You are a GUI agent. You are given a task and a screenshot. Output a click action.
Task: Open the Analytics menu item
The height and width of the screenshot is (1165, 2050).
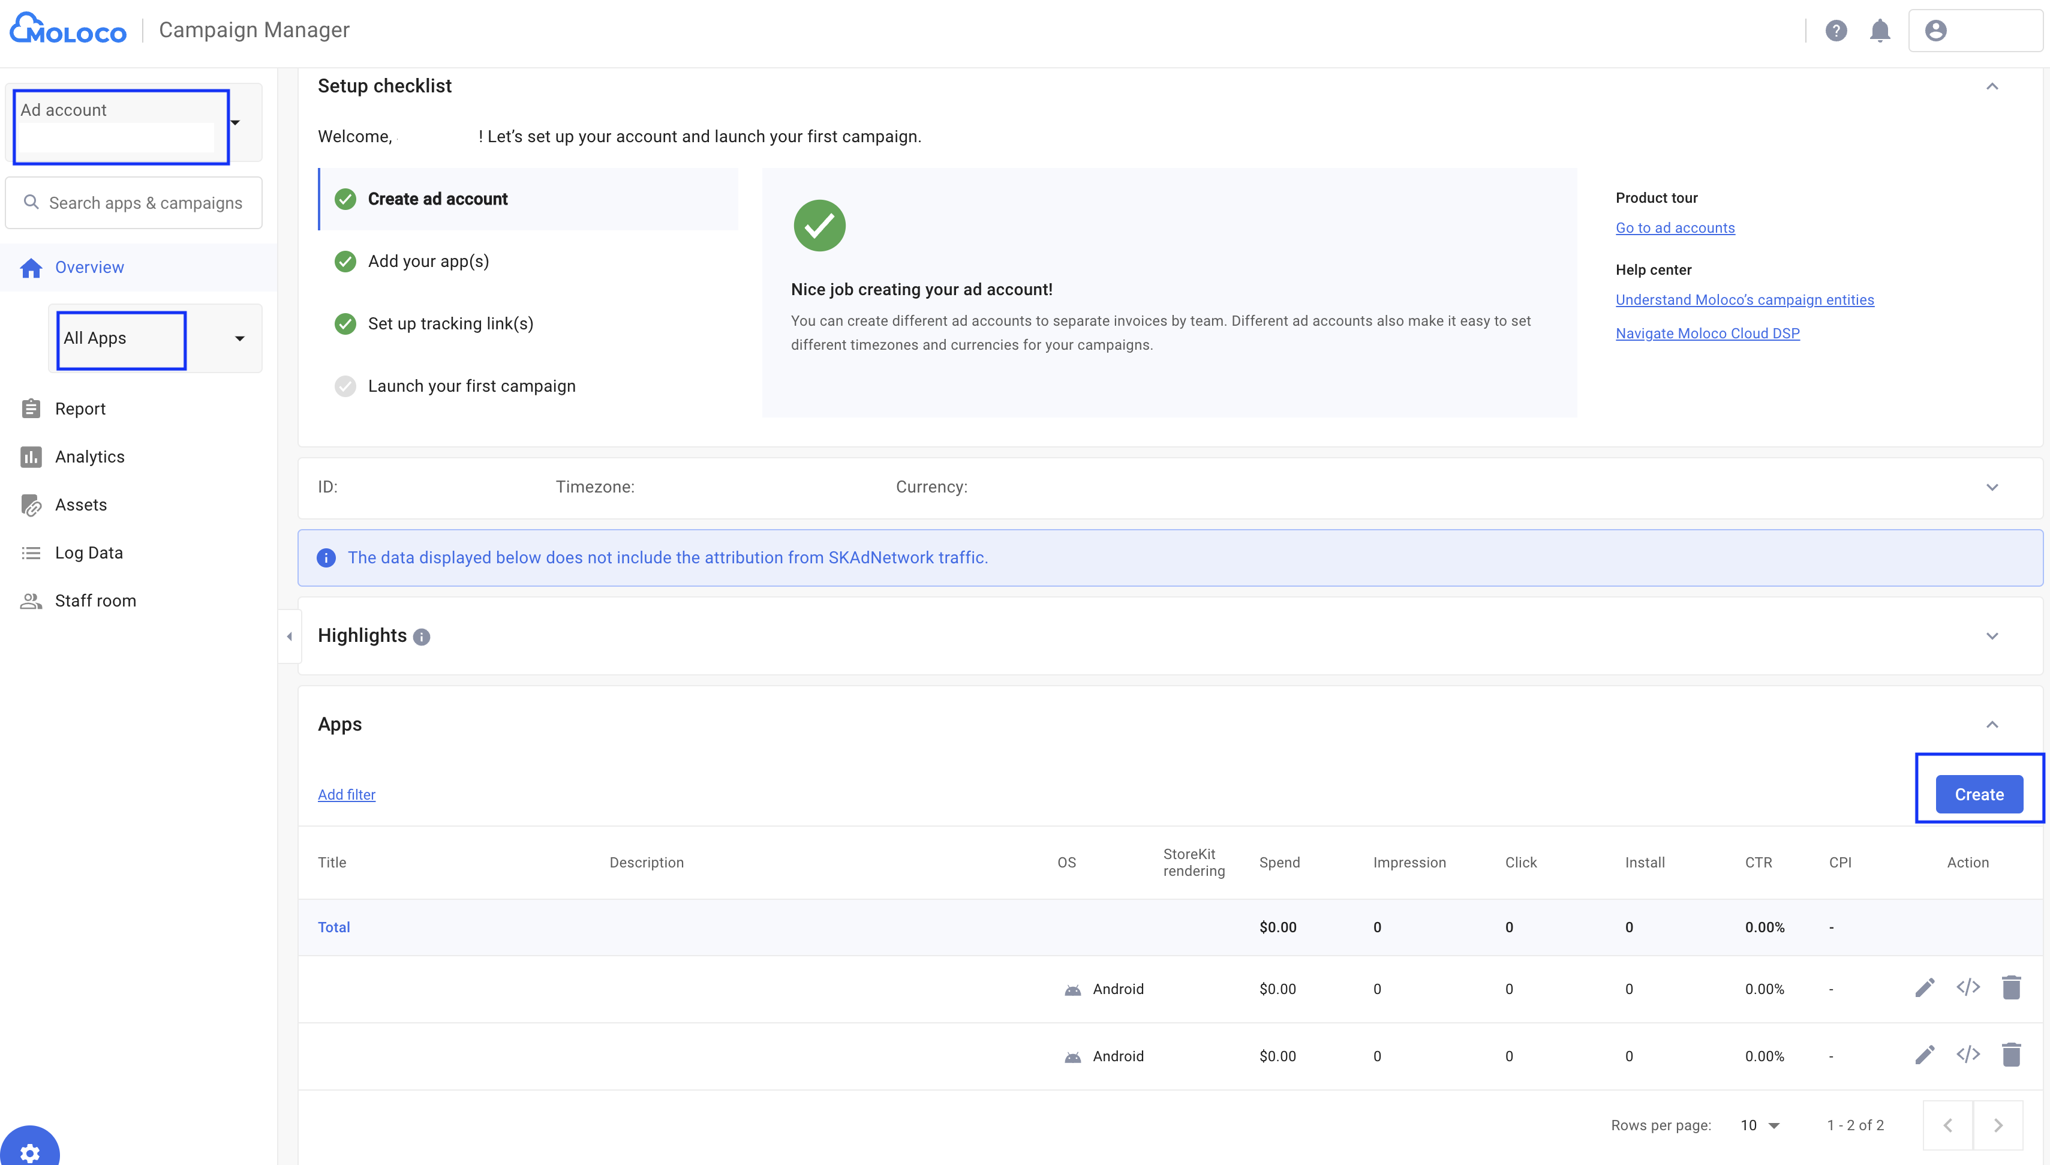click(89, 457)
